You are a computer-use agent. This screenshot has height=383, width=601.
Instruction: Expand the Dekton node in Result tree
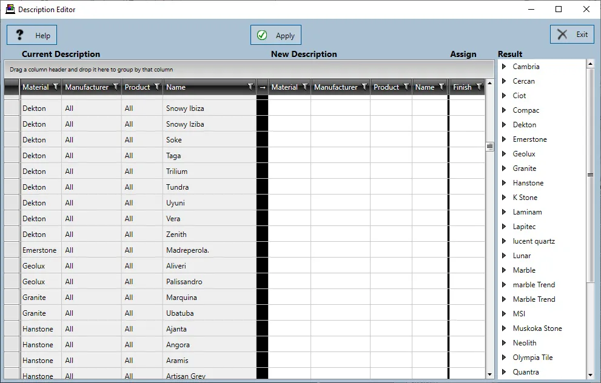point(504,125)
